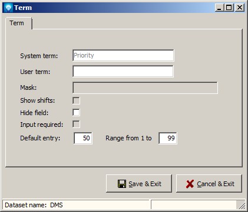Click the resize grip in status bar corner
The width and height of the screenshot is (248, 212).
[242, 206]
